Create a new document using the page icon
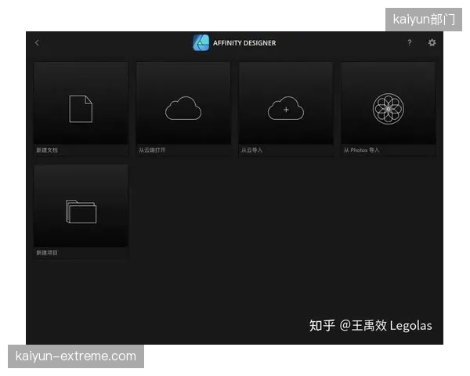The height and width of the screenshot is (376, 470). 81,109
